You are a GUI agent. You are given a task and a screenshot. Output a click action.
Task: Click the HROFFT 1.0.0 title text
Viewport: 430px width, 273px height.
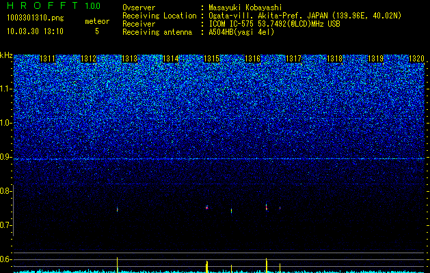coord(53,5)
